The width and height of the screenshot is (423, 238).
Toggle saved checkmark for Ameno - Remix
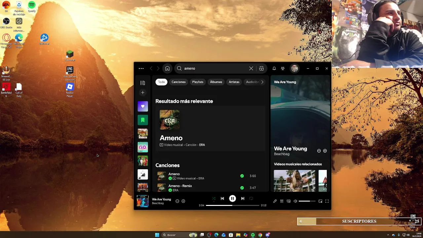coord(242,188)
